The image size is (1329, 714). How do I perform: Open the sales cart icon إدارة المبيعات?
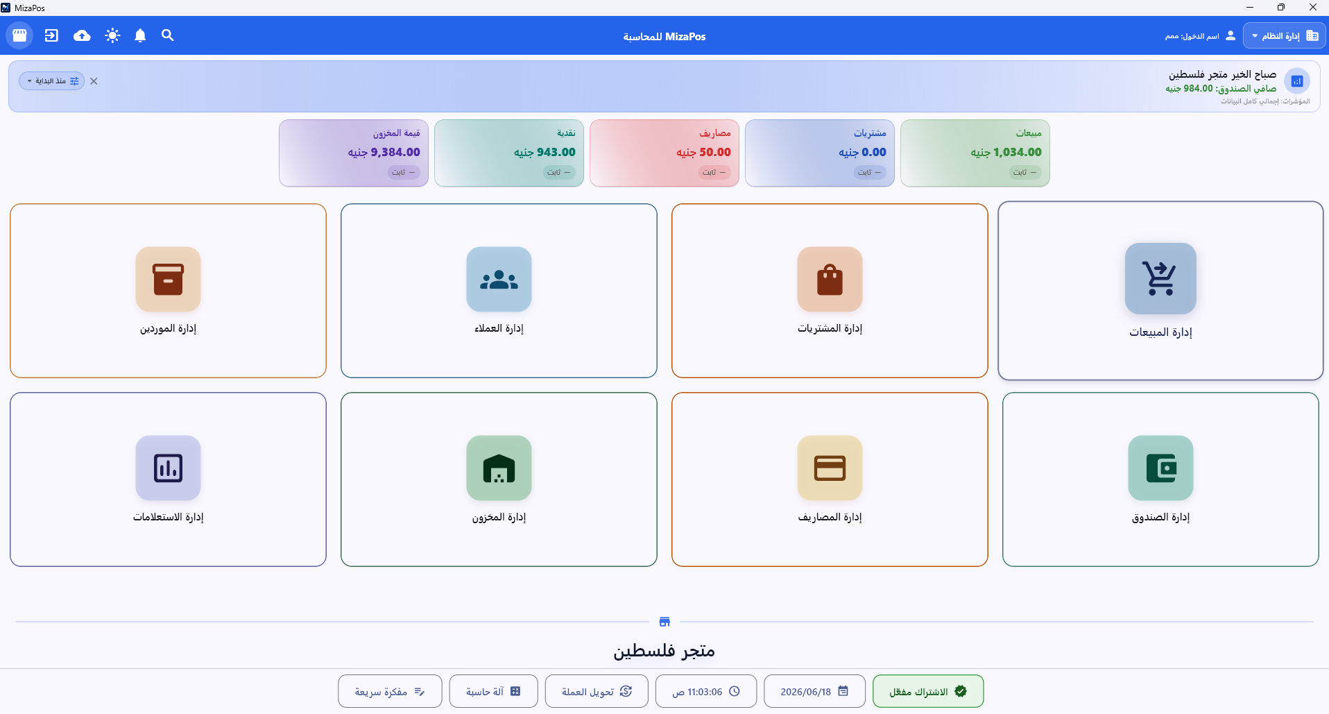(x=1160, y=278)
